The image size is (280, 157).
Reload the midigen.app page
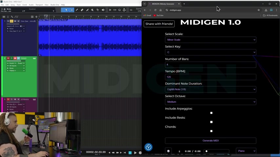pos(155,10)
